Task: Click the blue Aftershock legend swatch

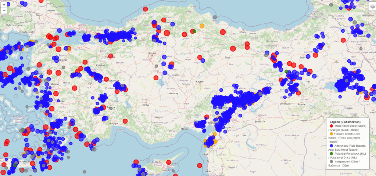Action: point(331,146)
